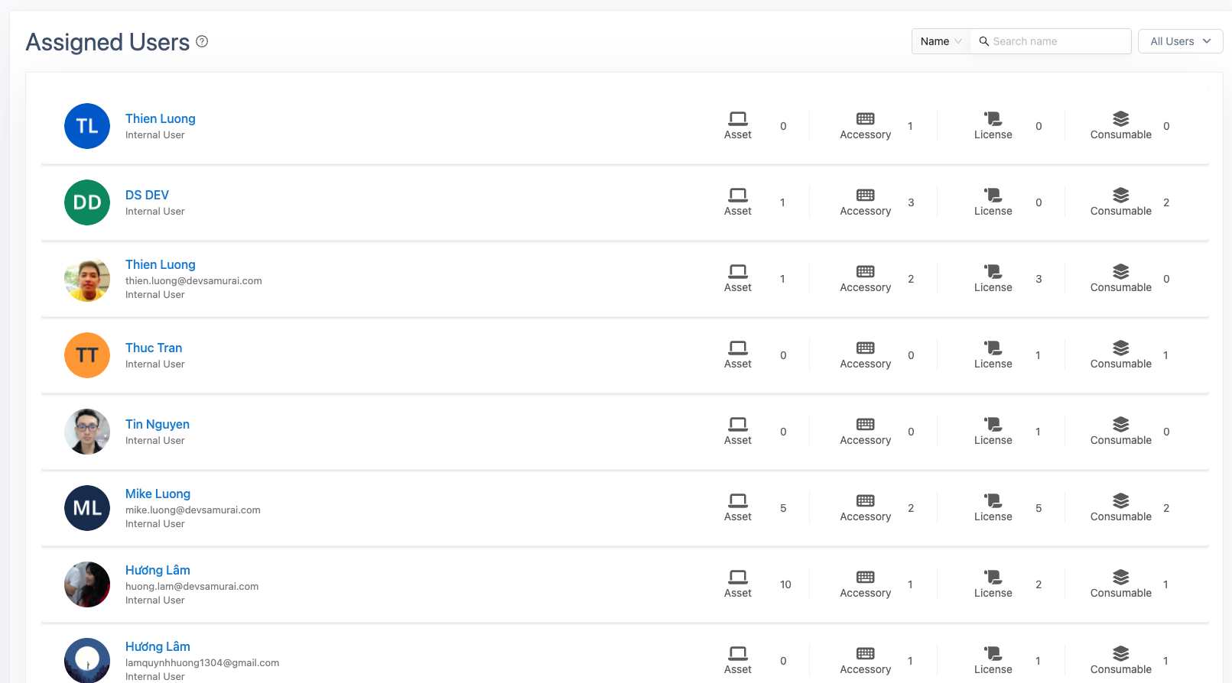Click the help icon beside Assigned Users
Viewport: 1232px width, 683px height.
click(x=202, y=41)
